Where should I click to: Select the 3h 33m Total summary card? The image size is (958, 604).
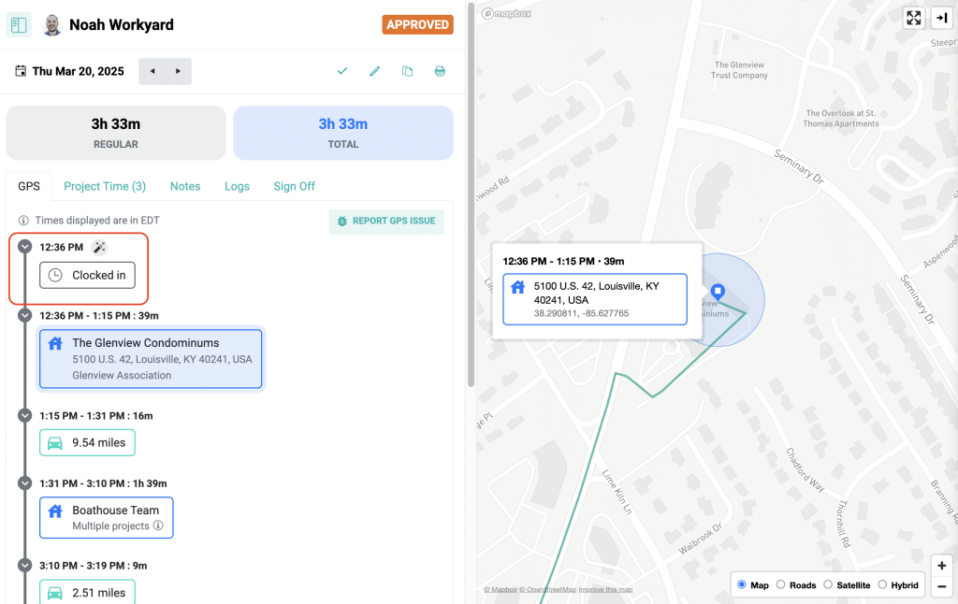343,133
